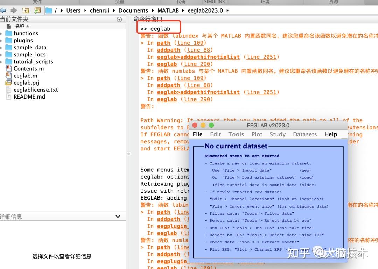The image size is (378, 269).
Task: Expand the tutorial_scripts folder tree arrow
Action: pos(1,62)
